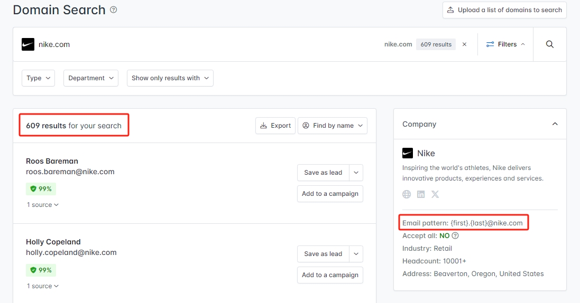This screenshot has width=580, height=303.
Task: Open Show only results with dropdown
Action: coord(170,78)
